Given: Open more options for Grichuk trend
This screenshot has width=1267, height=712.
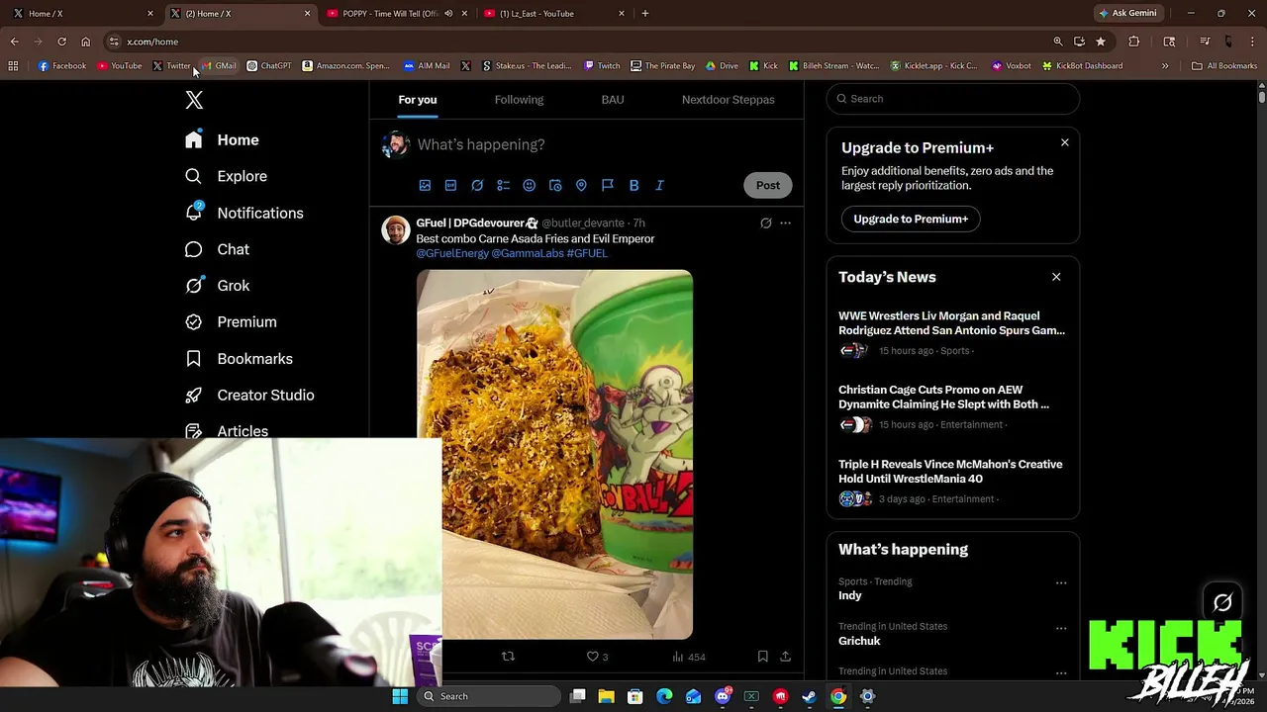Looking at the screenshot, I should point(1061,628).
